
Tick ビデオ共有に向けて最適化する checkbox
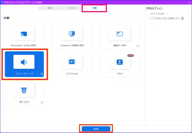pos(148,18)
